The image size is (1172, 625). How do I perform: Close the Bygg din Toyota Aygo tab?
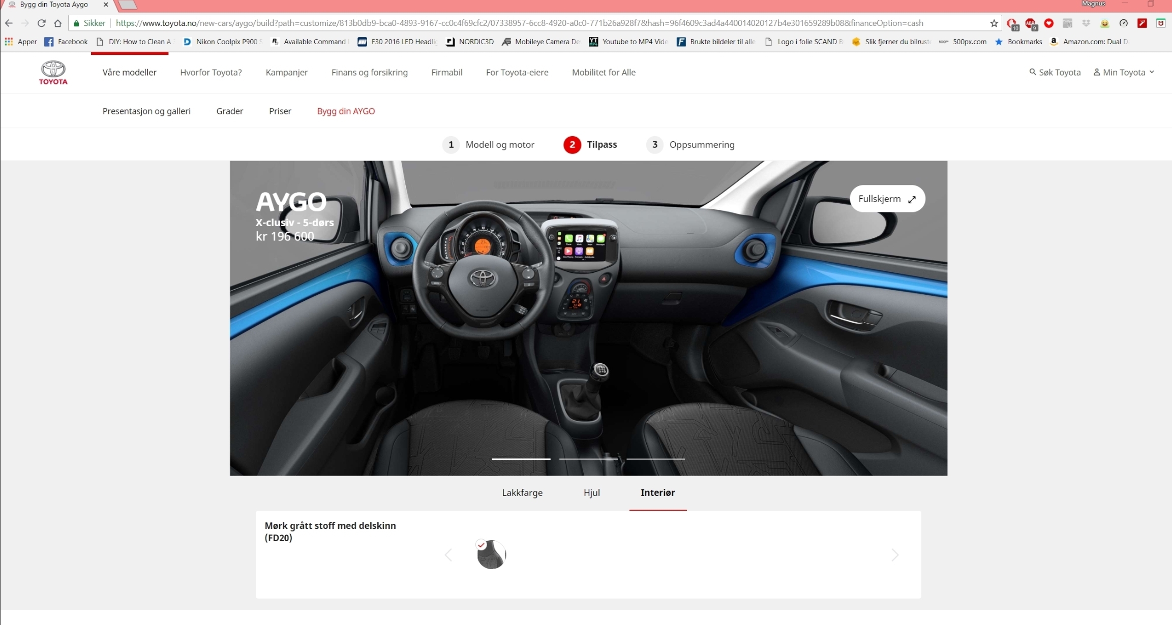106,5
